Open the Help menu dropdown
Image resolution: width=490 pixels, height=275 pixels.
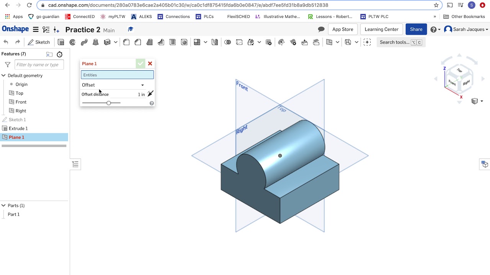(435, 29)
